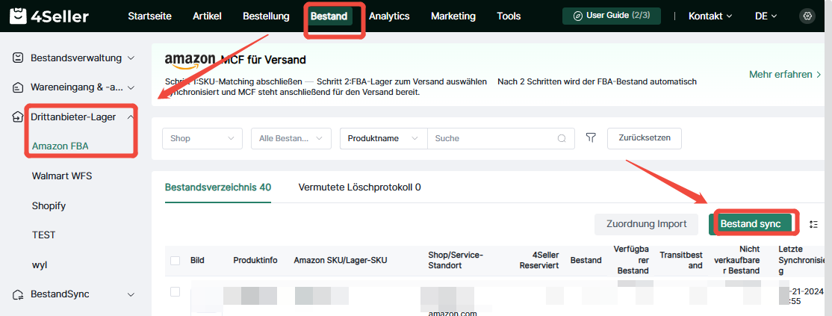832x316 pixels.
Task: Click the Amazon logo in the banner
Action: pyautogui.click(x=190, y=61)
